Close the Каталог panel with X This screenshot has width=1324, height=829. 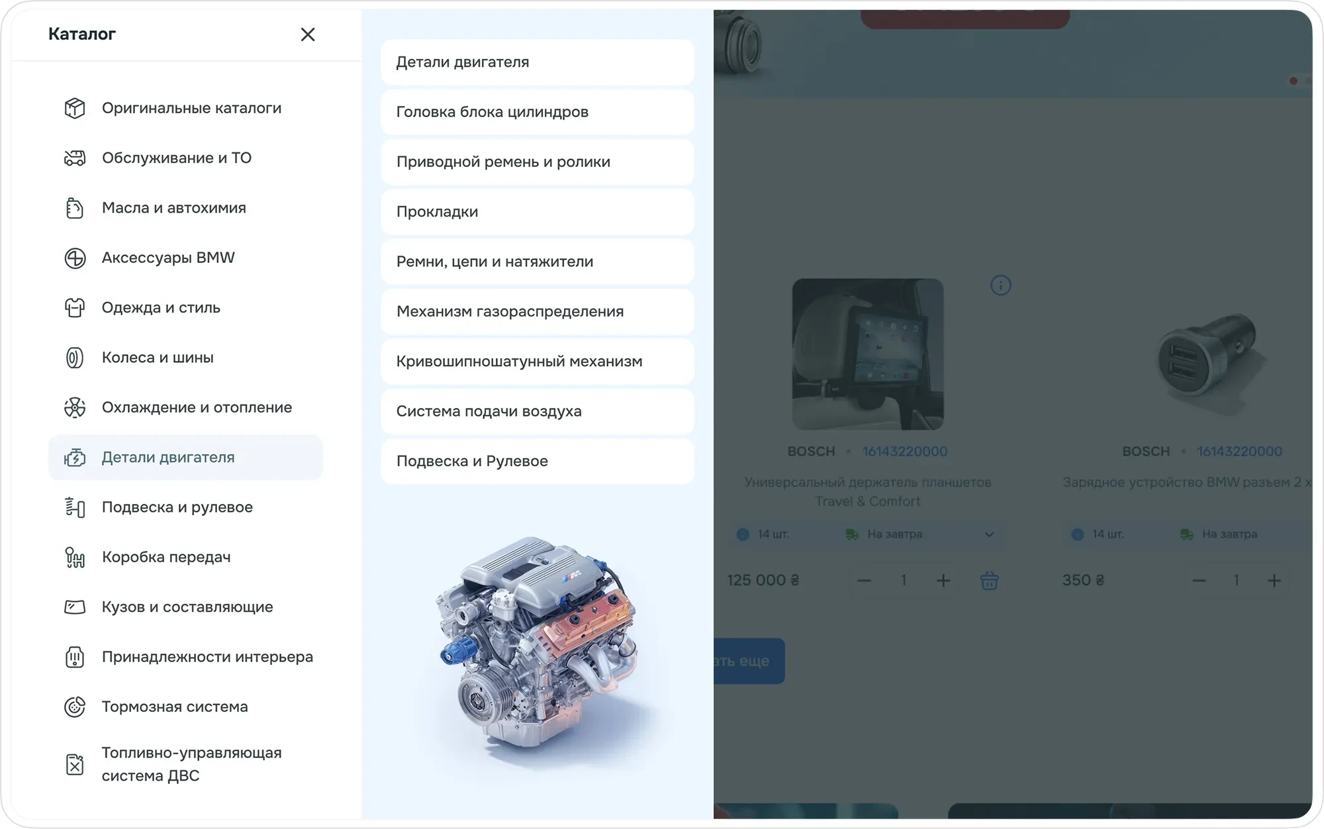[308, 34]
